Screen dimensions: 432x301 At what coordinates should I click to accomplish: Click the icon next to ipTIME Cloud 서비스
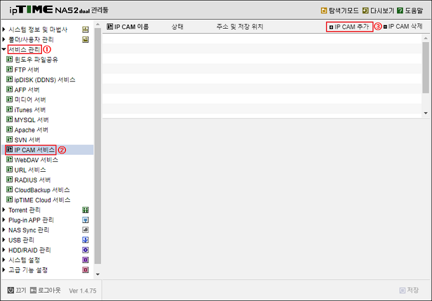(10, 199)
